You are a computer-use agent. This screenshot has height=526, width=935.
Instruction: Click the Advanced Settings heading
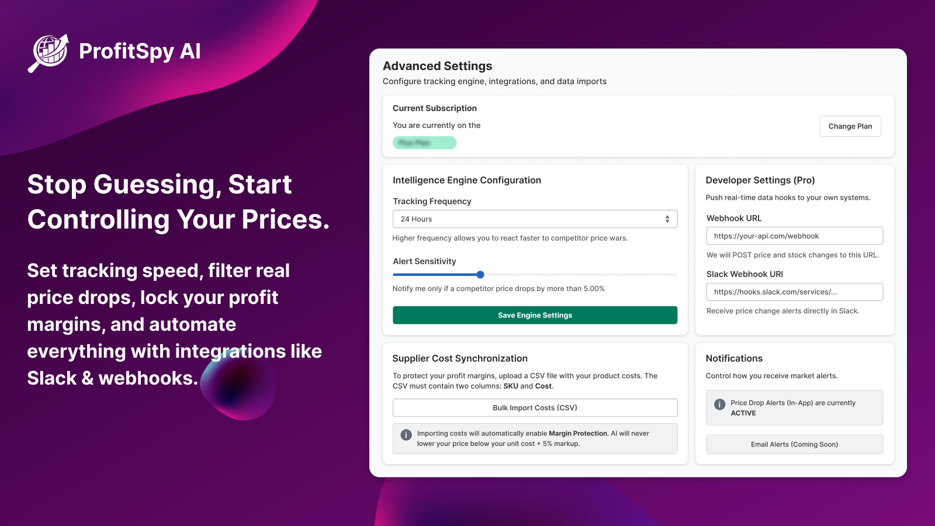[x=437, y=66]
